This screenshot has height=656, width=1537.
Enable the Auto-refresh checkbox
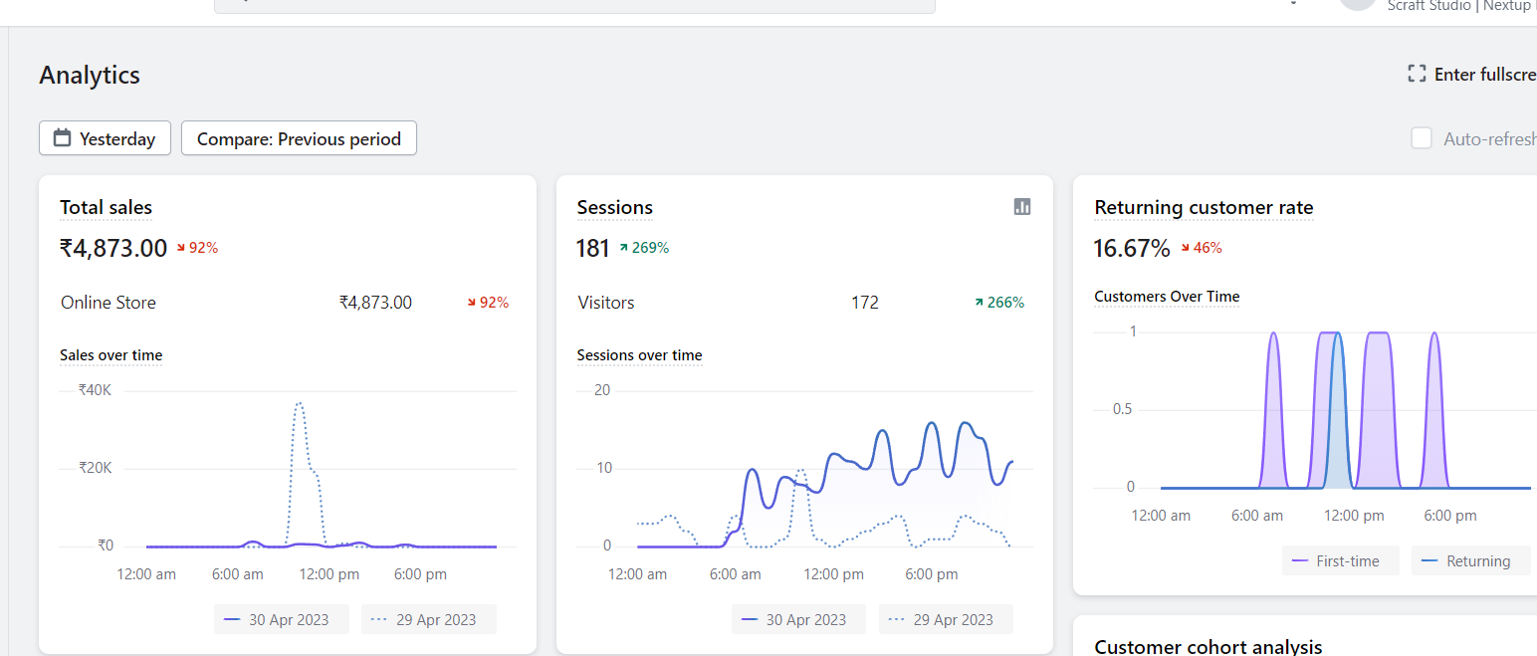coord(1422,138)
